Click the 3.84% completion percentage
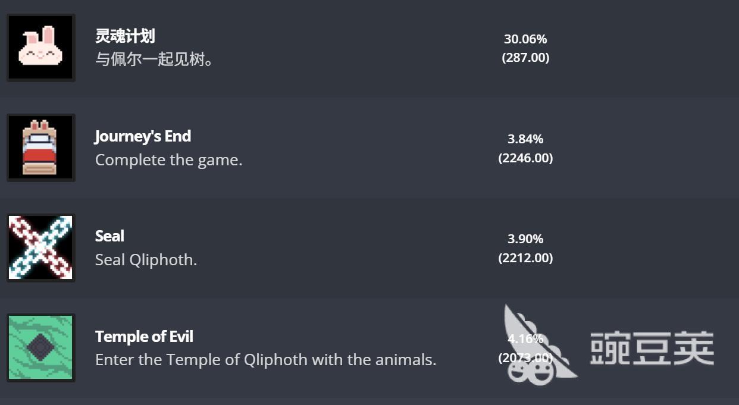The width and height of the screenshot is (739, 405). pyautogui.click(x=525, y=139)
